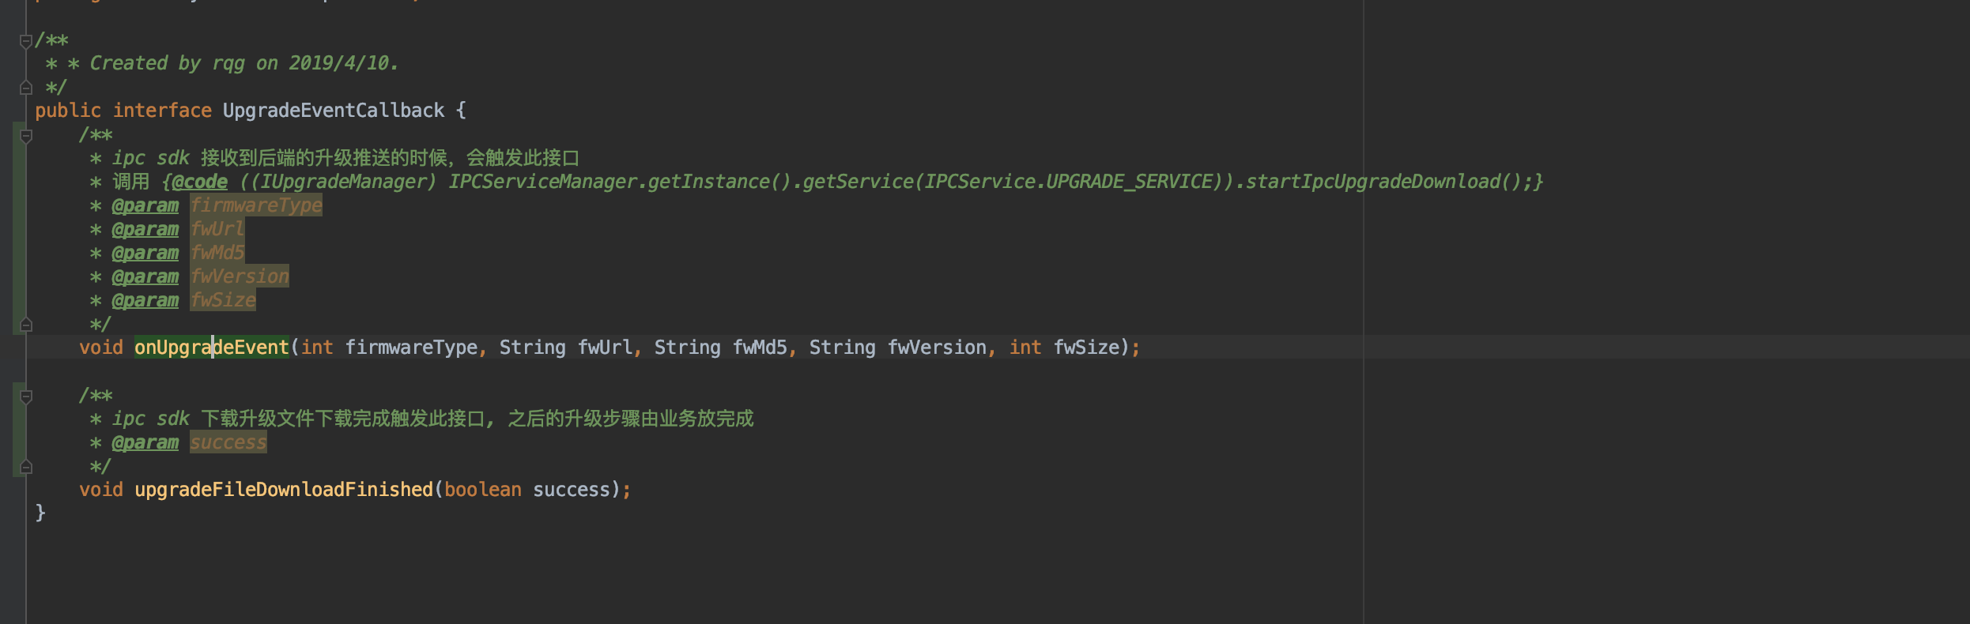The width and height of the screenshot is (1970, 624).
Task: Click the @param tag before firmwareType
Action: pyautogui.click(x=145, y=205)
